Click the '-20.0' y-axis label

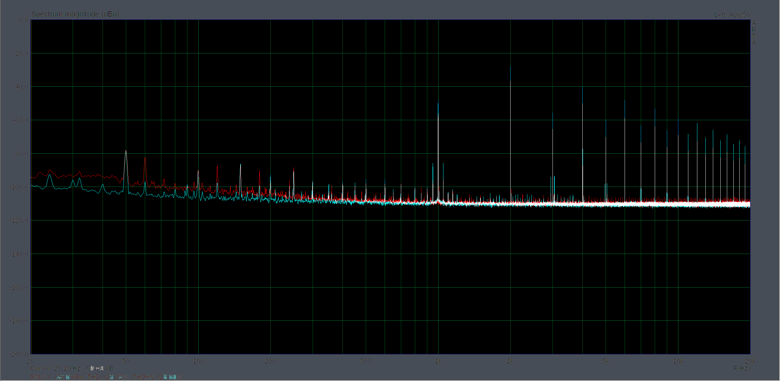point(21,53)
